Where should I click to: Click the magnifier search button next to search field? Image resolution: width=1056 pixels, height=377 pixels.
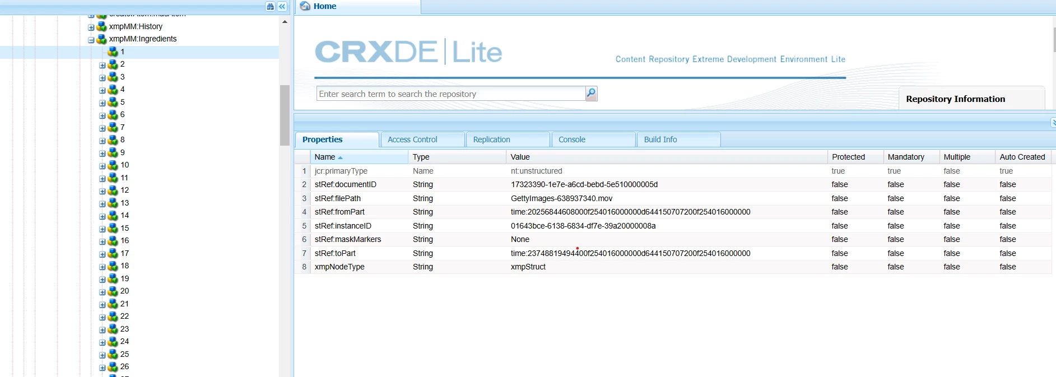click(591, 94)
